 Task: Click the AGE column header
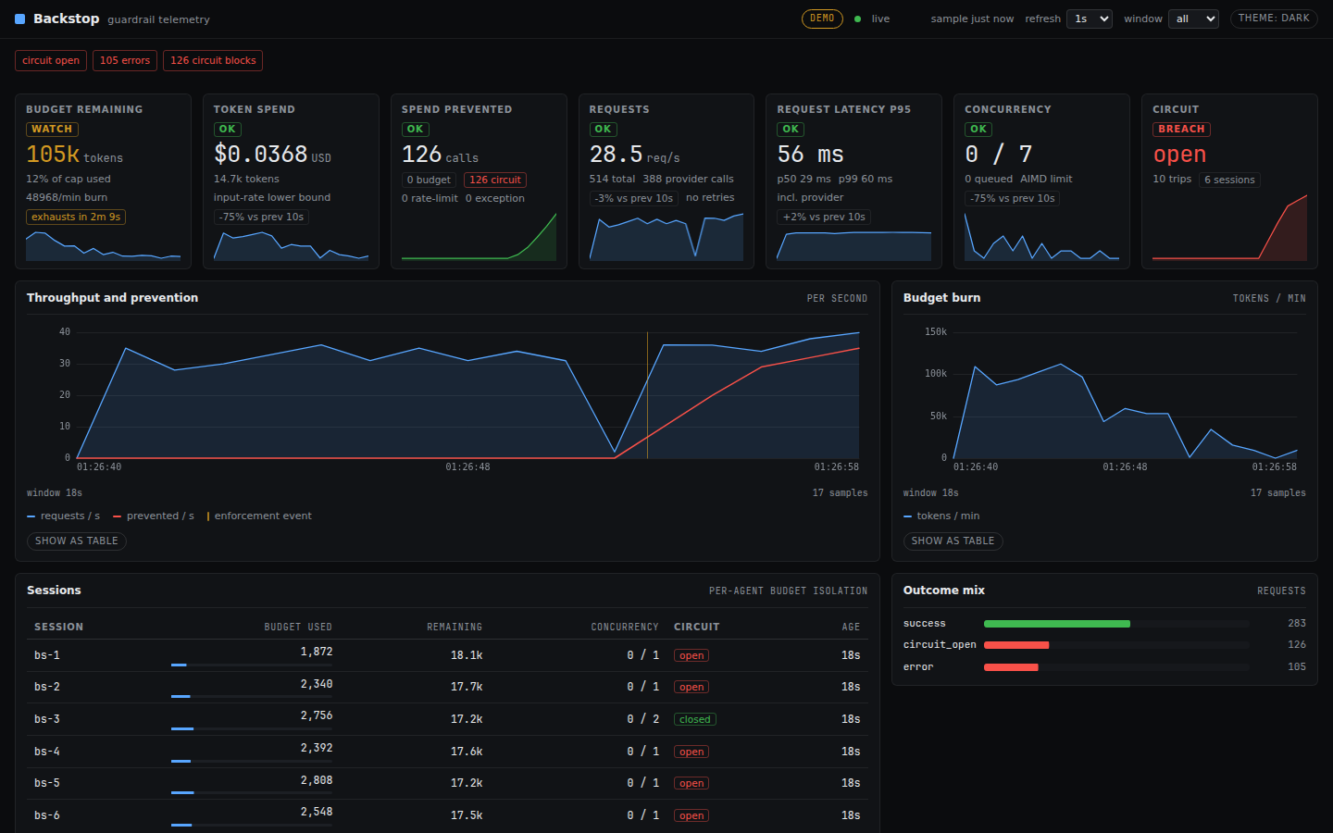coord(851,627)
